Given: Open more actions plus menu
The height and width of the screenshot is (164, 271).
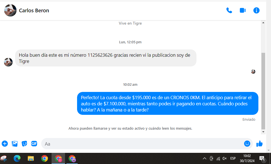Looking at the screenshot, I should 5,144.
